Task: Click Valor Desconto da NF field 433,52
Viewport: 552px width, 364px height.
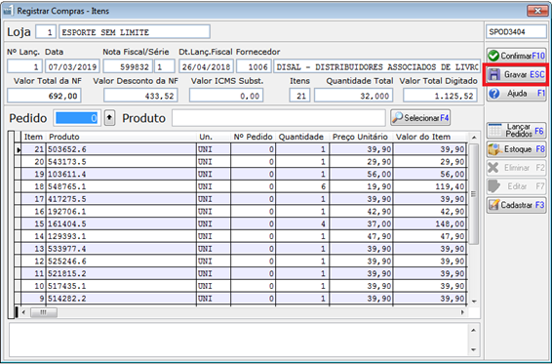Action: [x=140, y=96]
